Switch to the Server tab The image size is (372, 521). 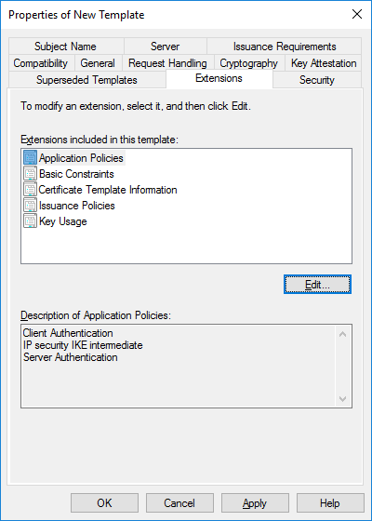[166, 47]
